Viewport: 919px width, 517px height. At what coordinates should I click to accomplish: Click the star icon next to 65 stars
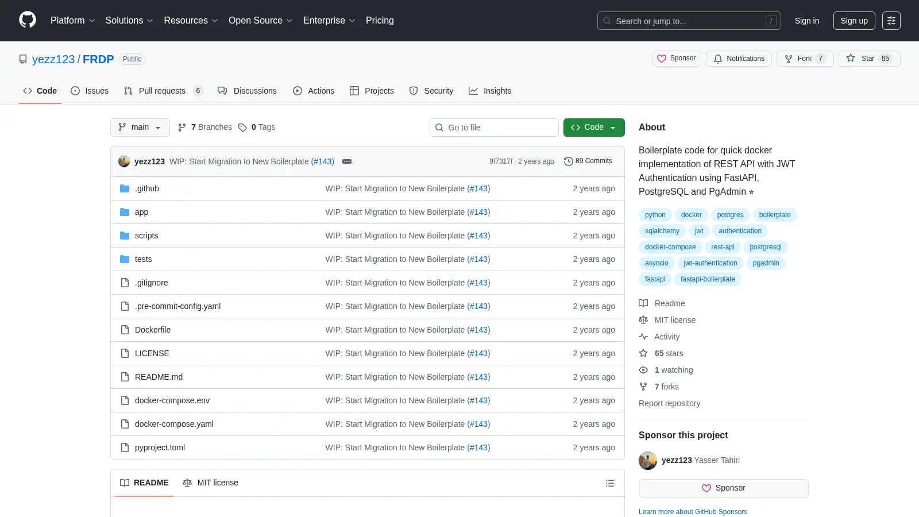coord(643,353)
